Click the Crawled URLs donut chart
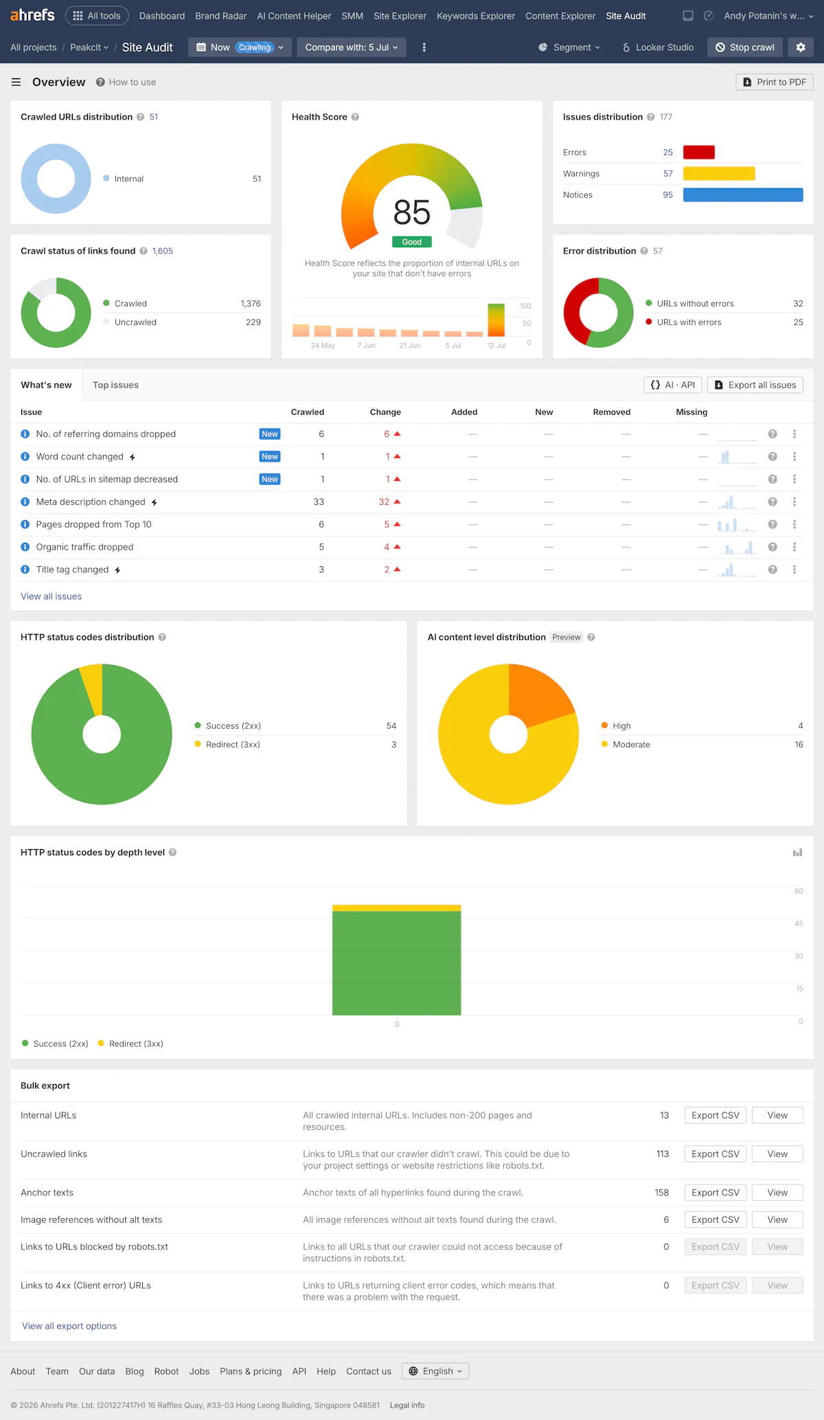Image resolution: width=824 pixels, height=1420 pixels. point(56,179)
